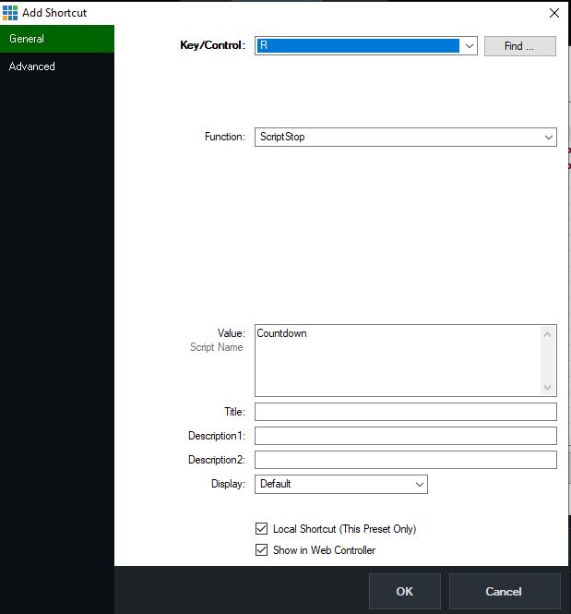The height and width of the screenshot is (614, 571).
Task: Expand the Function dropdown arrow
Action: (549, 137)
